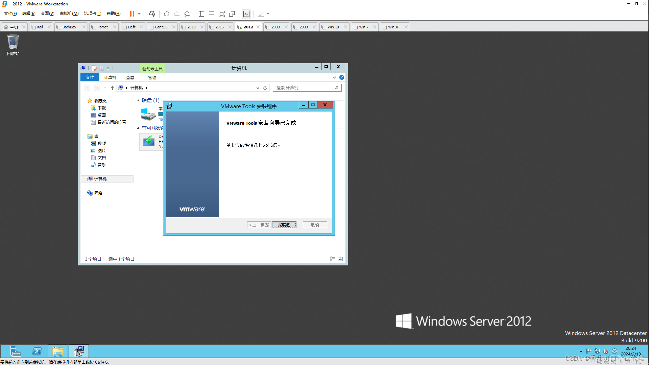Image resolution: width=649 pixels, height=365 pixels.
Task: Open the snapshot manager icon
Action: click(x=187, y=14)
